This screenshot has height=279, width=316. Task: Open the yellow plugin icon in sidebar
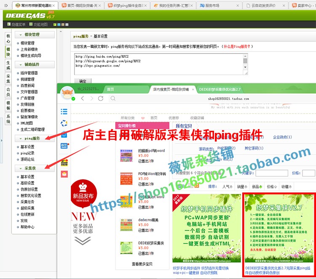click(x=64, y=163)
